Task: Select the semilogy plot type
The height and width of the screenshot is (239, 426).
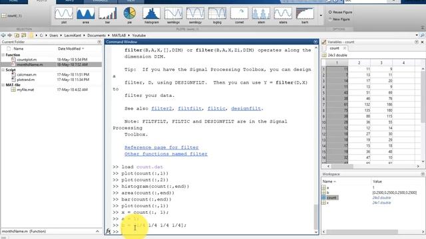Action: coord(195,15)
